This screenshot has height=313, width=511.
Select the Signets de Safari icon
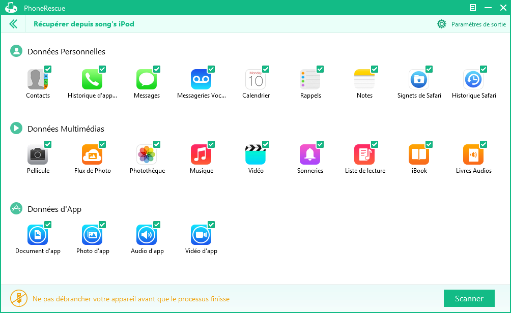click(x=419, y=79)
